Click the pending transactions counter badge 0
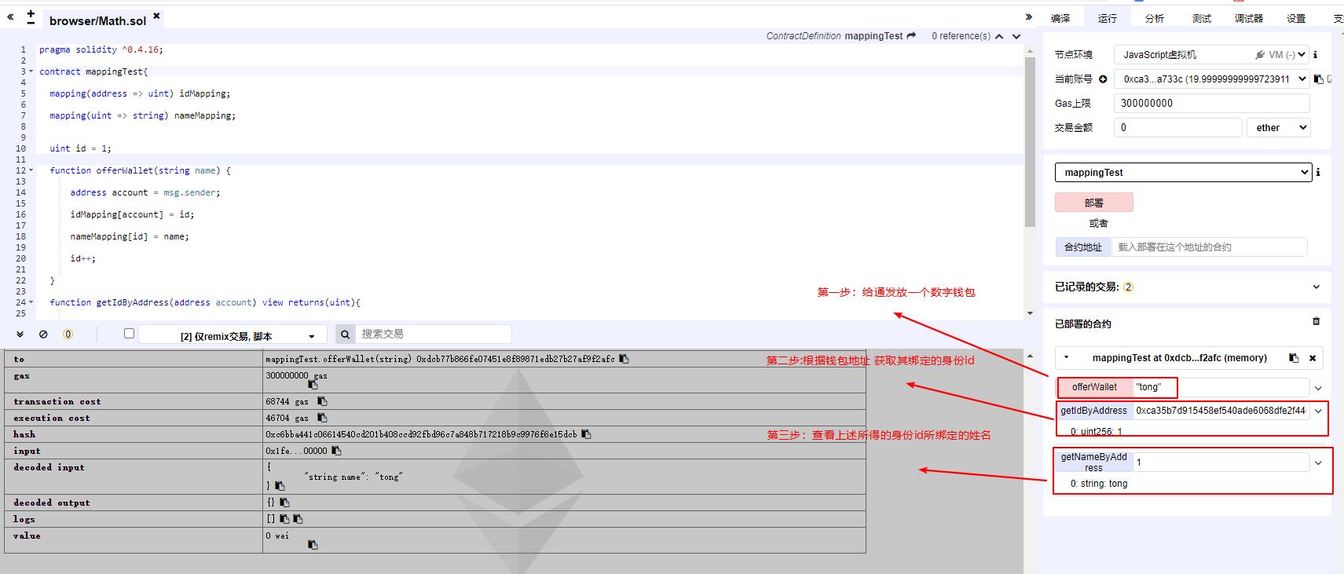Screen dimensions: 1344x574 tap(68, 335)
